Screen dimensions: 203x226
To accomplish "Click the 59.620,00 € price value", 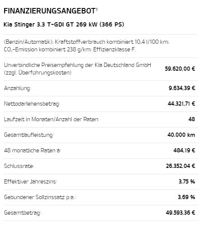I will tap(180, 69).
